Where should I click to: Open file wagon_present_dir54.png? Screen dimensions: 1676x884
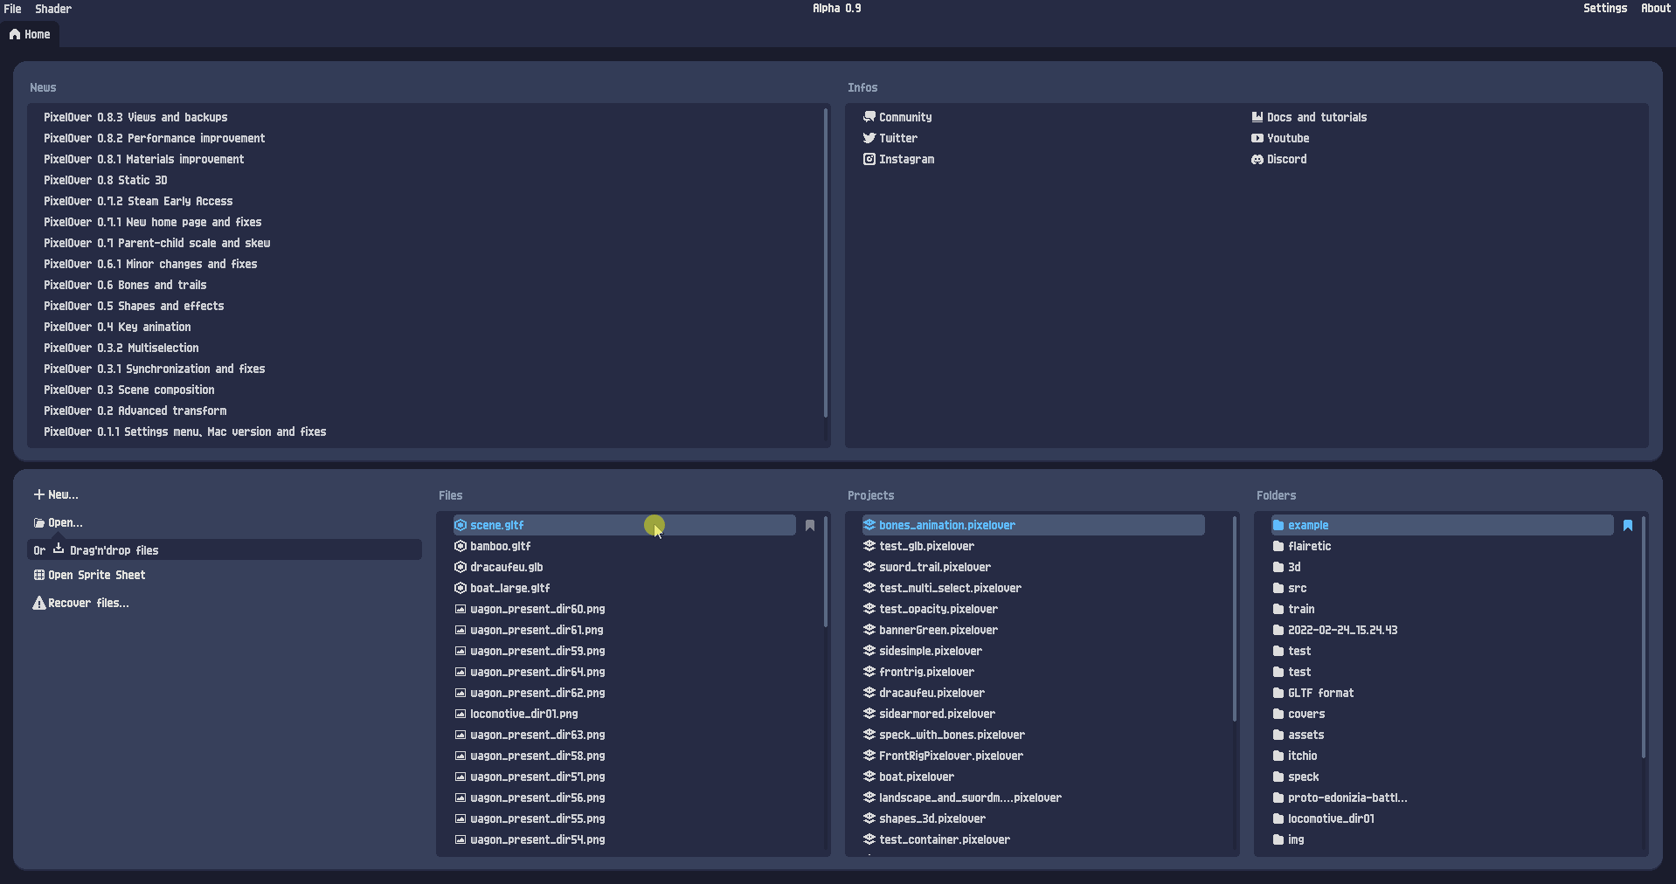click(537, 839)
